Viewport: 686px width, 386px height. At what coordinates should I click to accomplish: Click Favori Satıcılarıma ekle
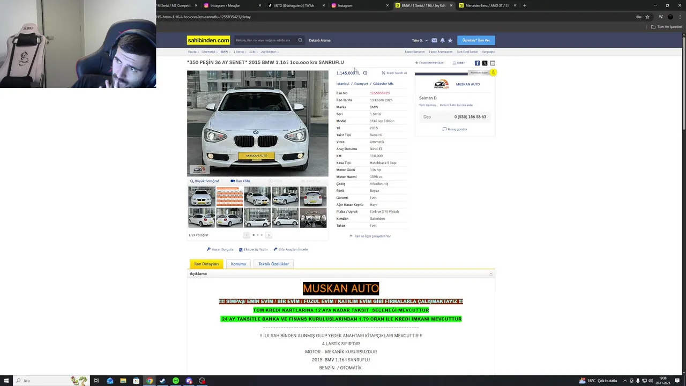click(456, 105)
